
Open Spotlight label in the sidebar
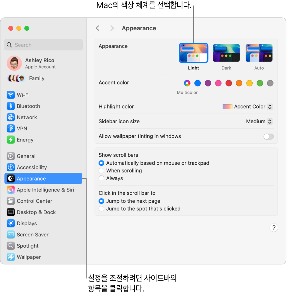coord(28,246)
